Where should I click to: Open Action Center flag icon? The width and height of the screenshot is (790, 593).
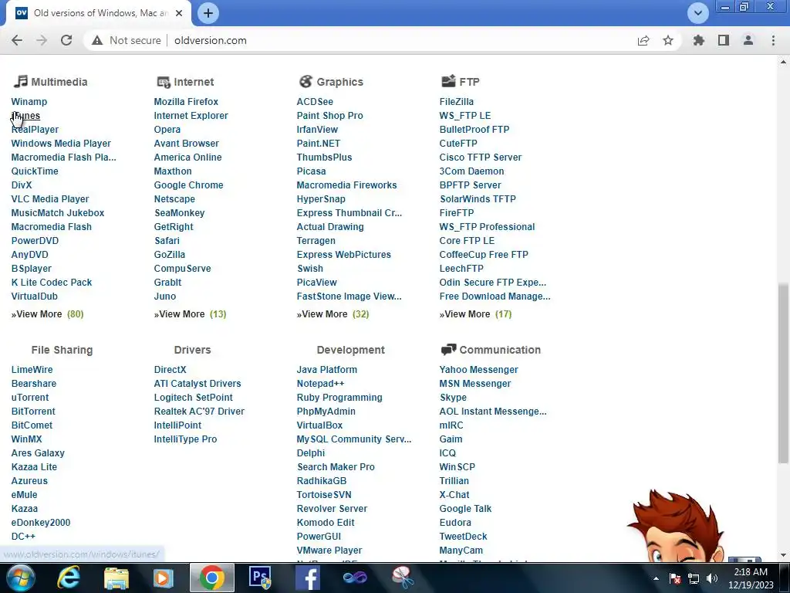675,578
